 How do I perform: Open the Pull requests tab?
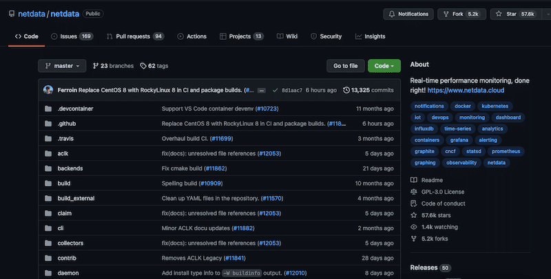point(135,36)
